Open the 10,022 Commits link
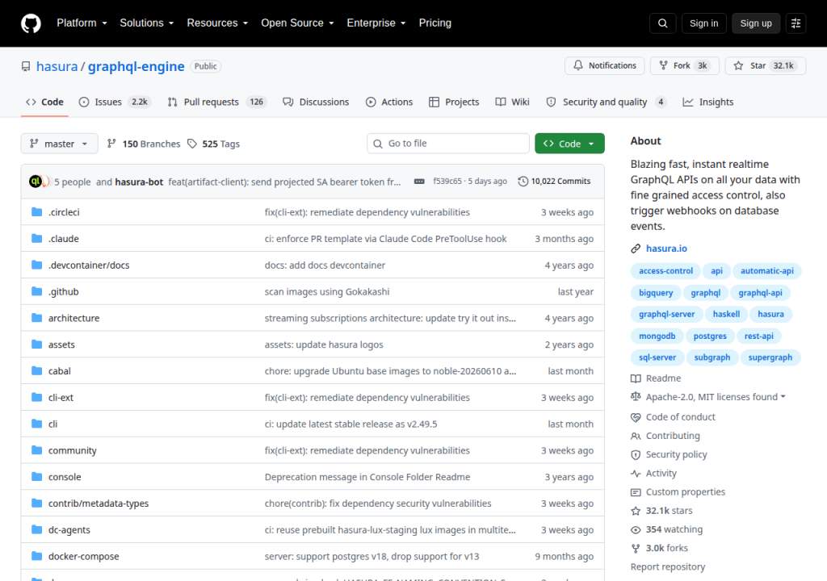 [554, 182]
